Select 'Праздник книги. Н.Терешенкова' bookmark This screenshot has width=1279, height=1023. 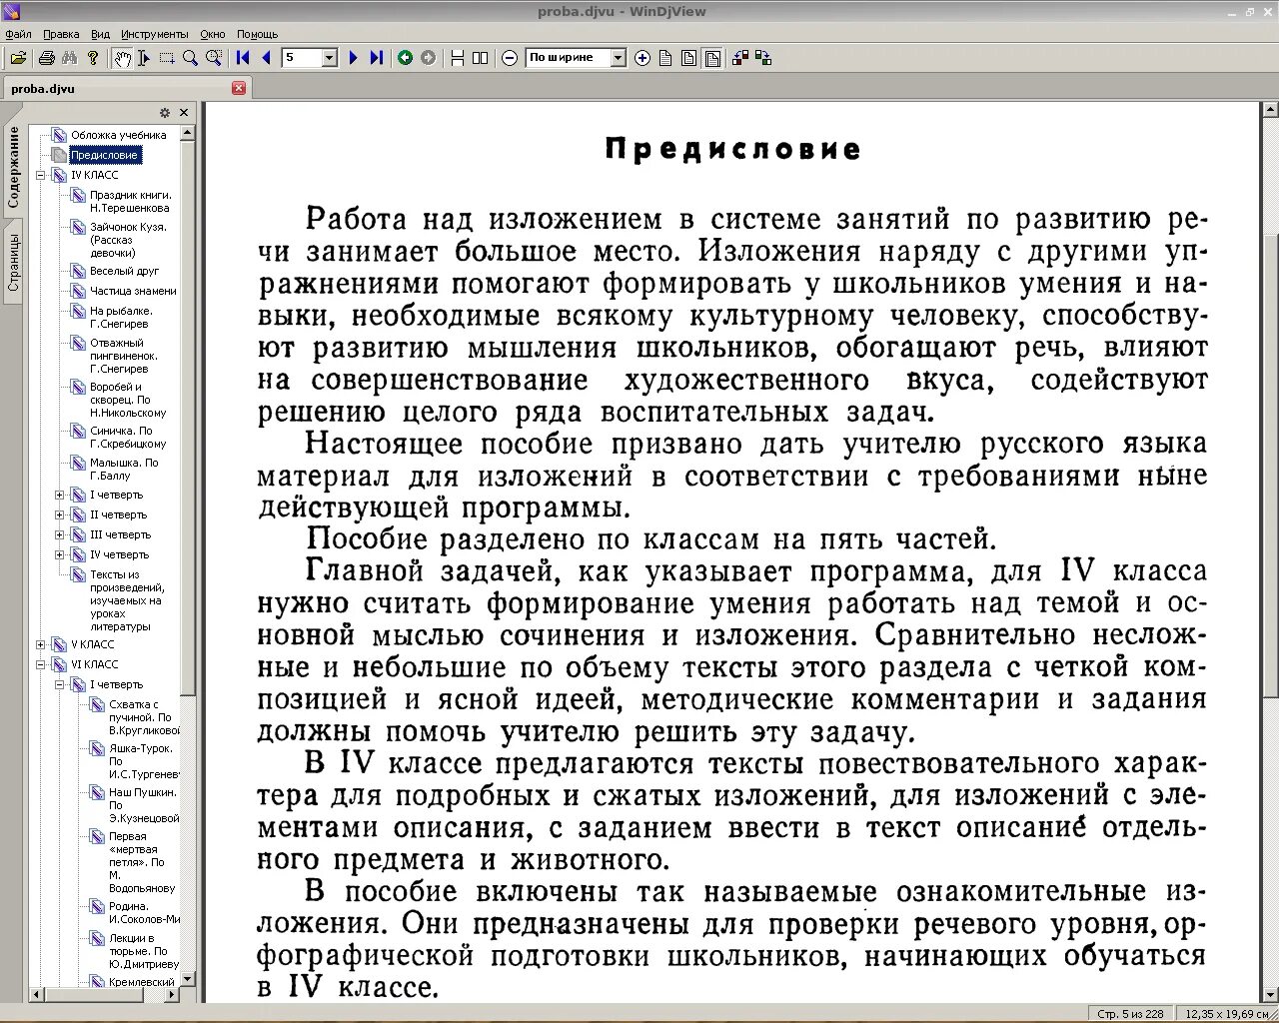tap(131, 202)
